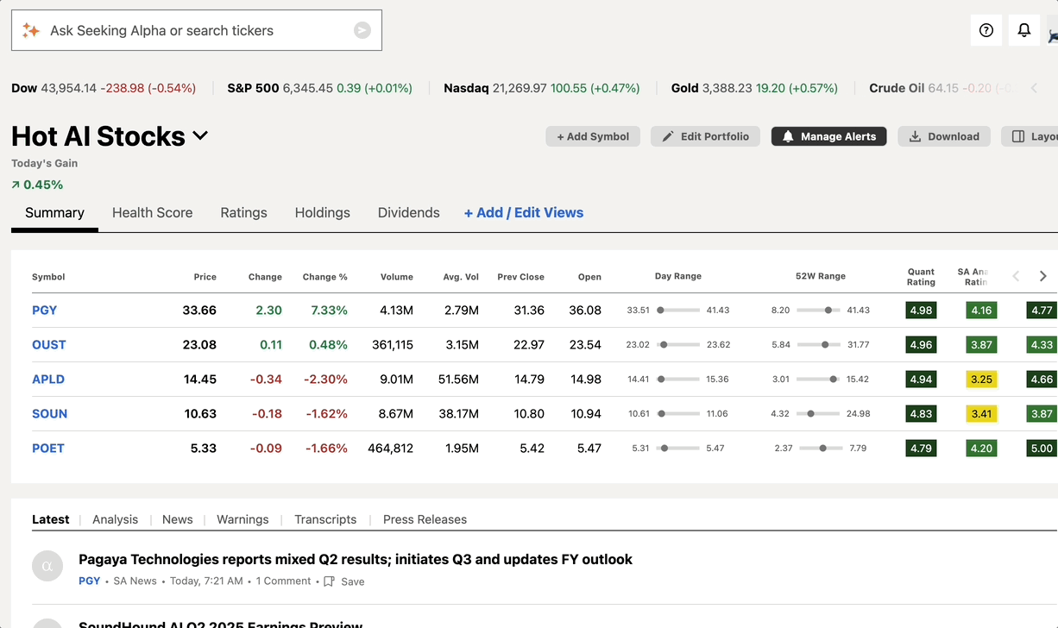The height and width of the screenshot is (628, 1058).
Task: Open the SOUN symbol link
Action: click(49, 414)
